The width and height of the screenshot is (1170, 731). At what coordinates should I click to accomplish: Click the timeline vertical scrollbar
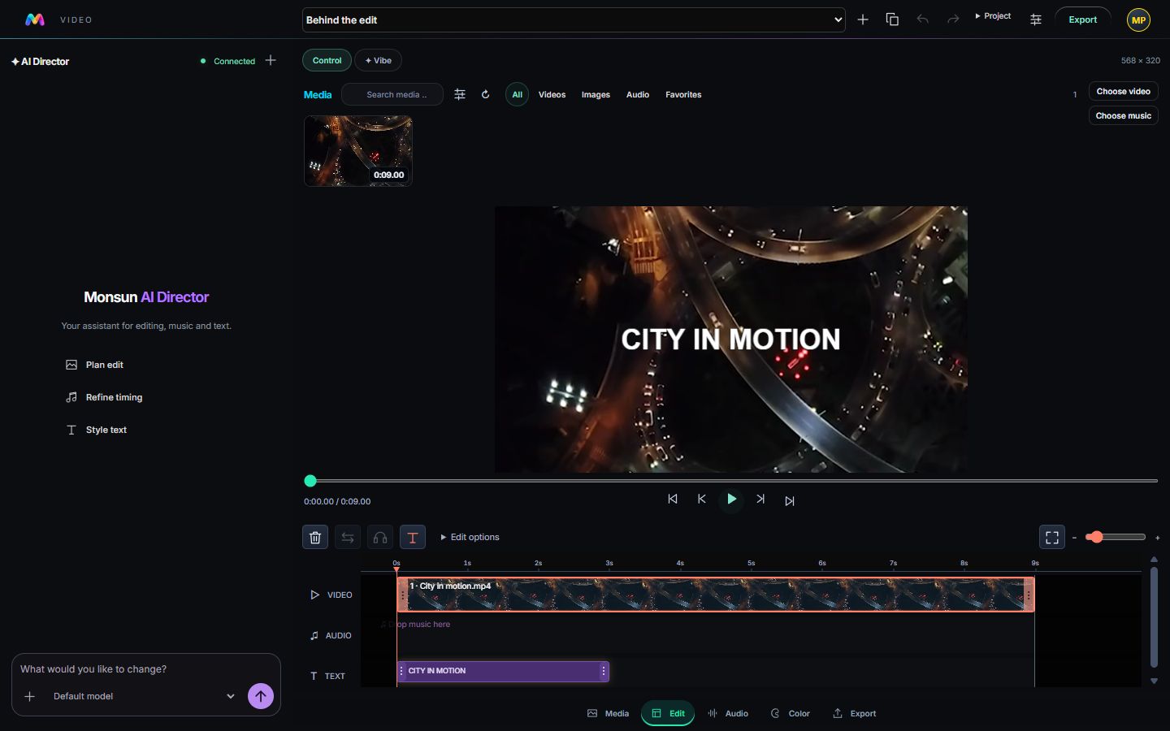pos(1154,617)
